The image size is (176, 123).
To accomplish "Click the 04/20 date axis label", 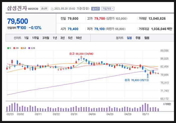I will (110, 114).
